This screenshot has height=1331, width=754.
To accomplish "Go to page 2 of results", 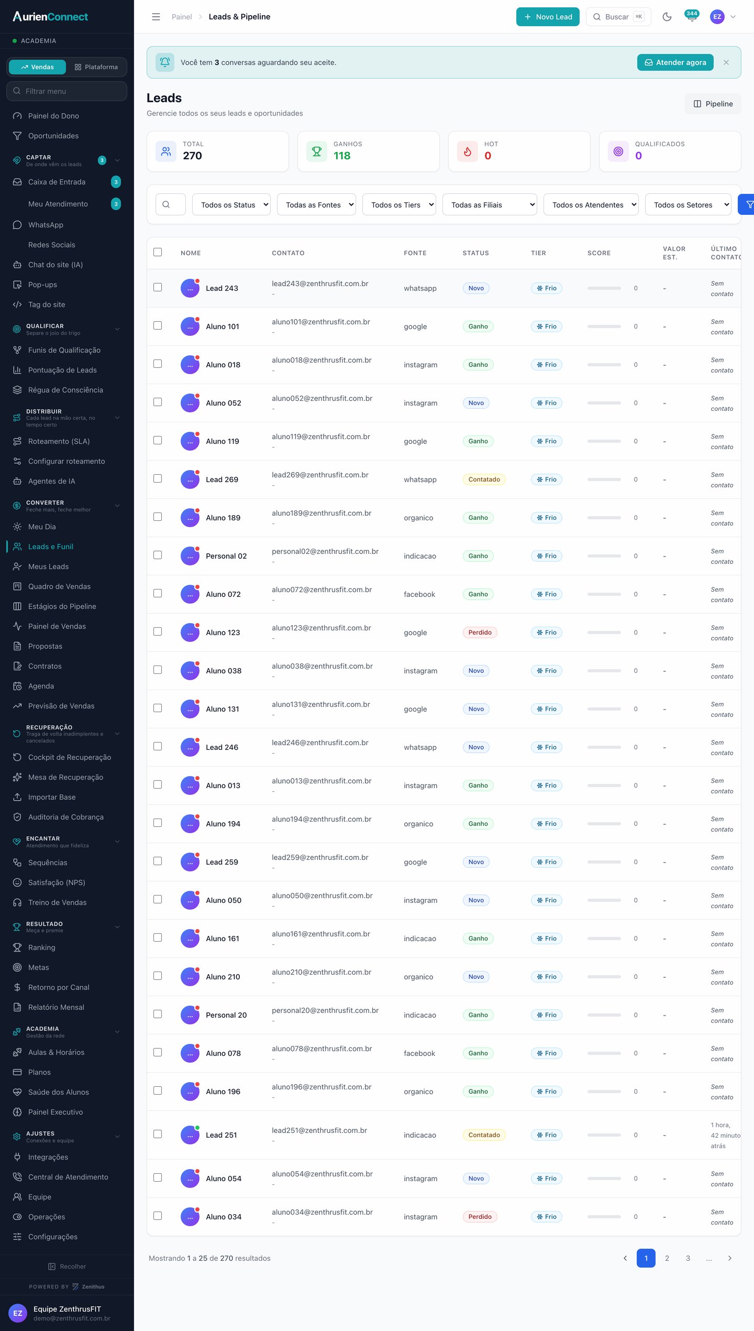I will 667,1258.
